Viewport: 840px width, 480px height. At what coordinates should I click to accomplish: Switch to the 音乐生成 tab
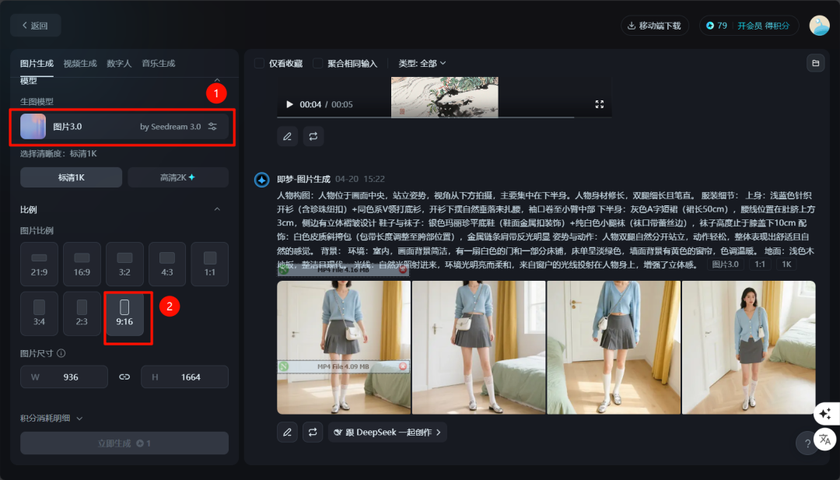tap(159, 62)
